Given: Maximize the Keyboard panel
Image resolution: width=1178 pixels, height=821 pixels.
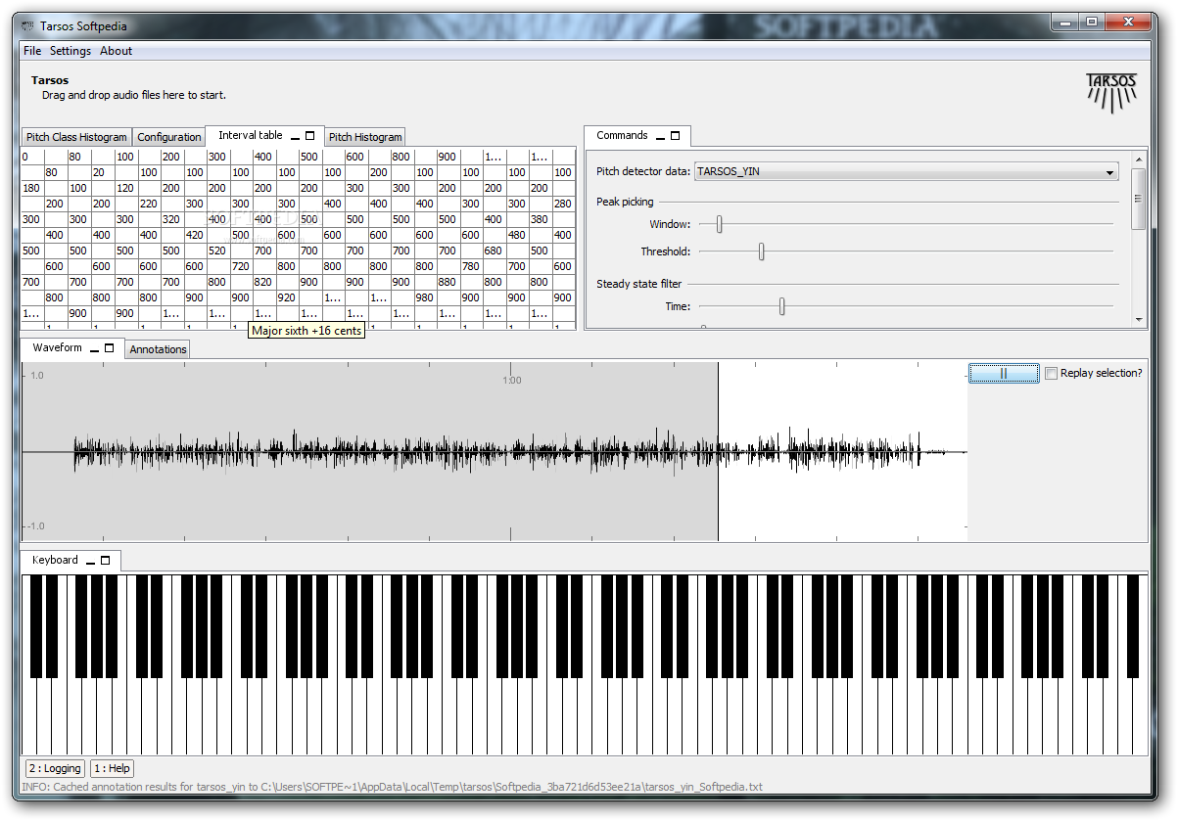Looking at the screenshot, I should pyautogui.click(x=105, y=561).
